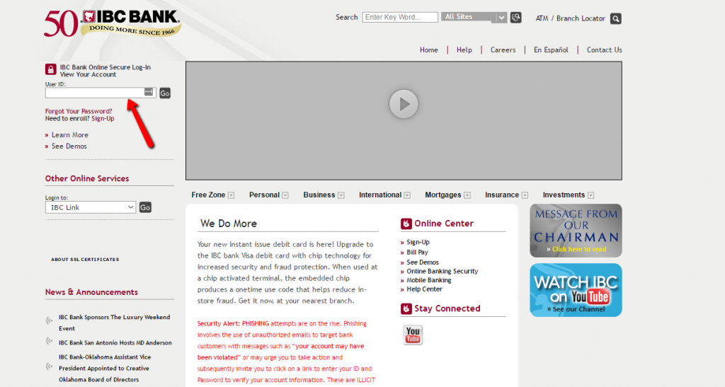This screenshot has width=725, height=387.
Task: Open the International menu
Action: [380, 195]
